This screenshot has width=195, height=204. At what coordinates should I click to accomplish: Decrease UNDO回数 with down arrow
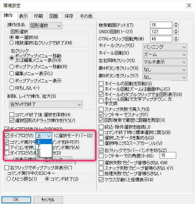[x=176, y=33]
